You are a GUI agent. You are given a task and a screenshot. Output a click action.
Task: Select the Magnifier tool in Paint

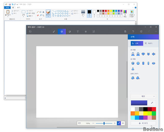(43, 15)
